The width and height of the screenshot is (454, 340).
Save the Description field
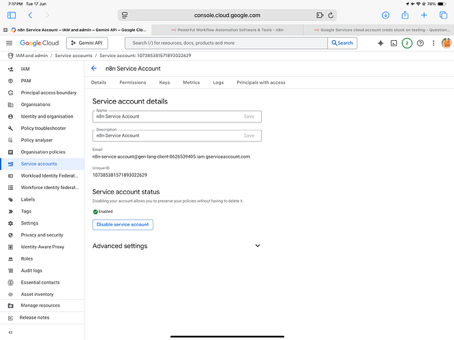(249, 135)
